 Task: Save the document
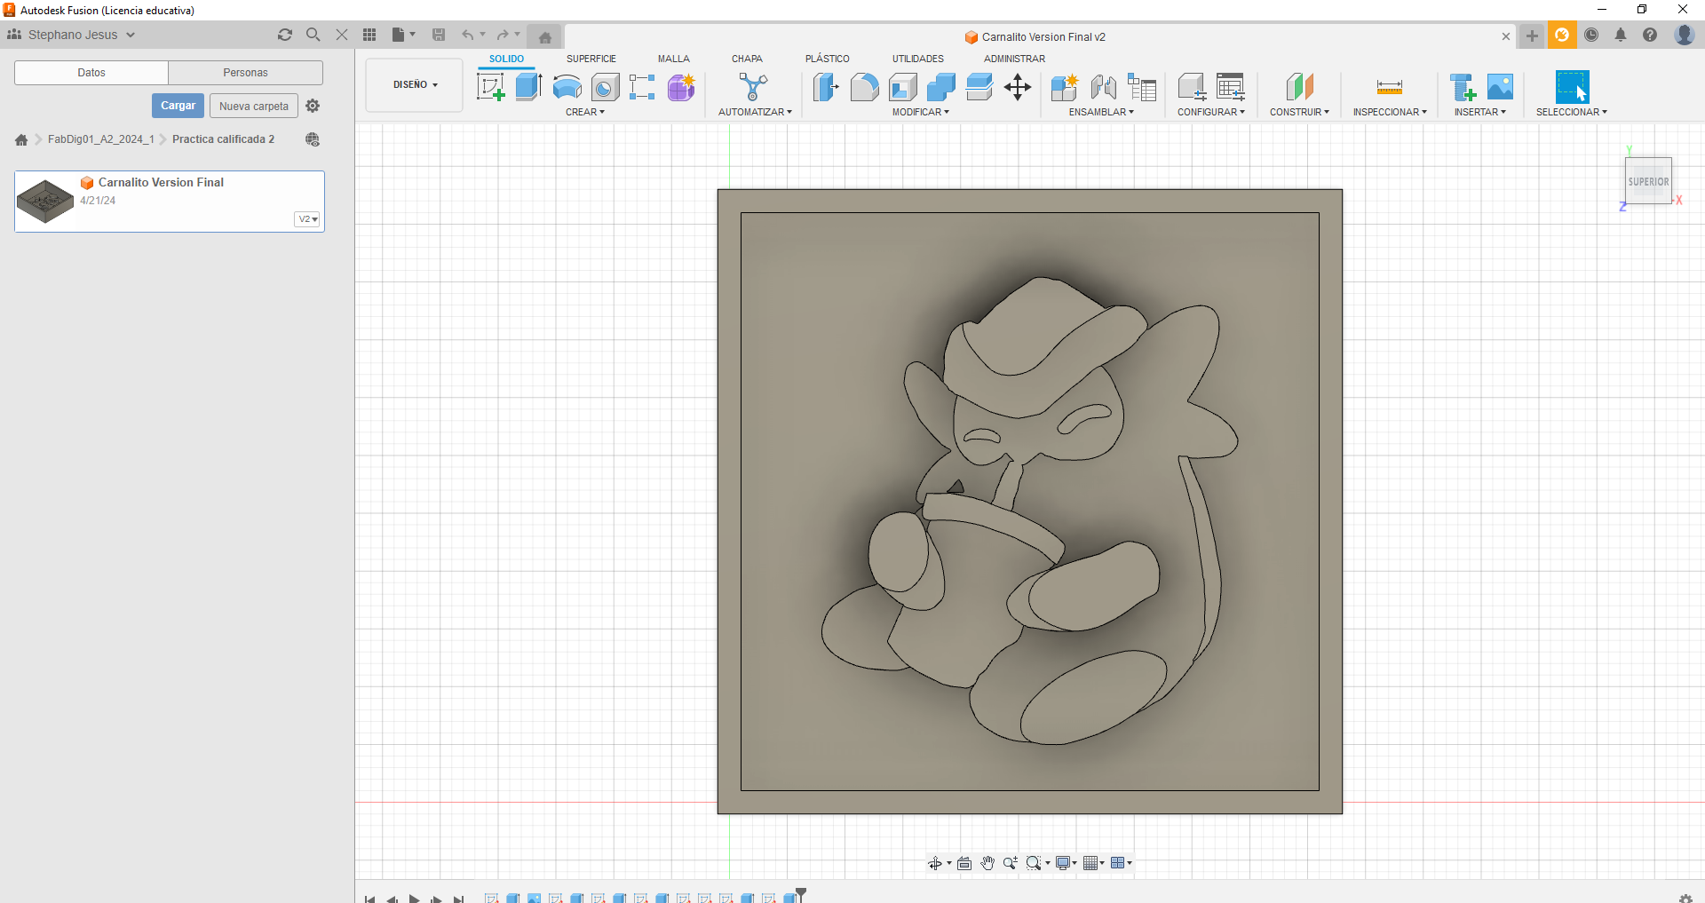(x=439, y=35)
